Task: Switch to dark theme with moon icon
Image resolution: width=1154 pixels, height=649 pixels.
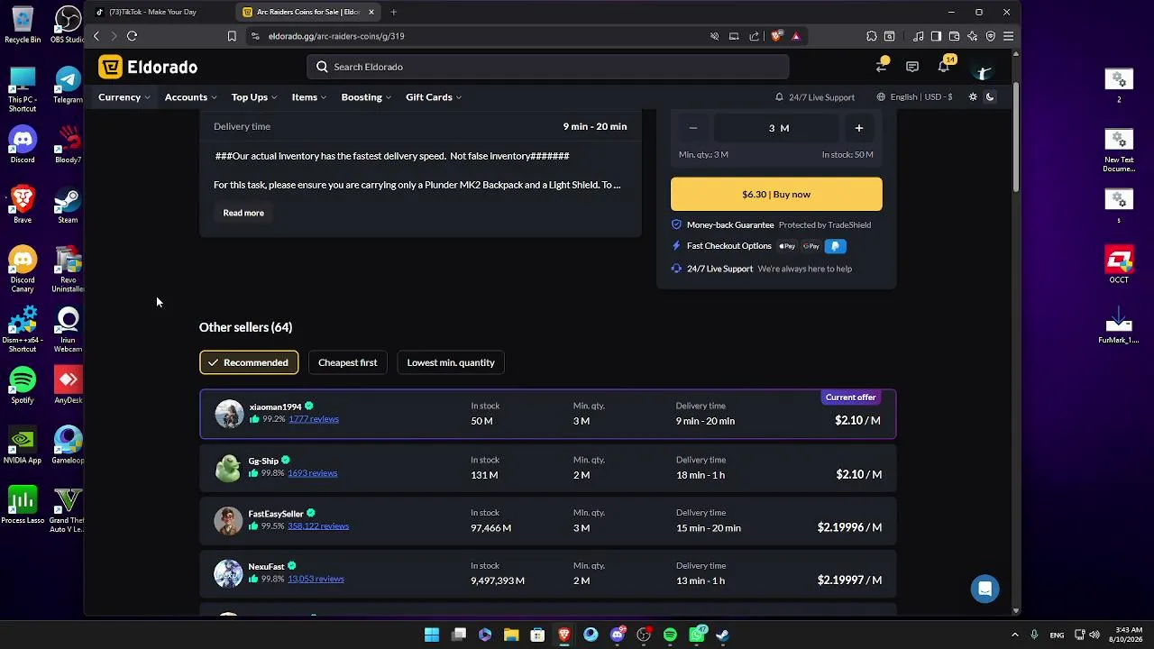Action: (990, 97)
